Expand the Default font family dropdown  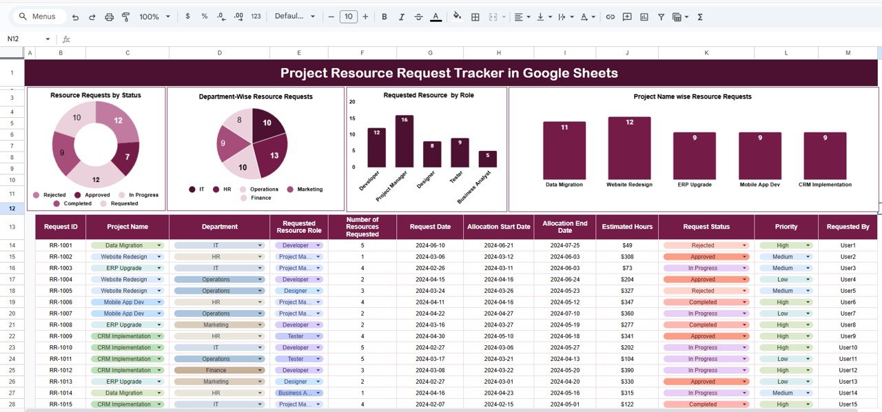click(295, 17)
